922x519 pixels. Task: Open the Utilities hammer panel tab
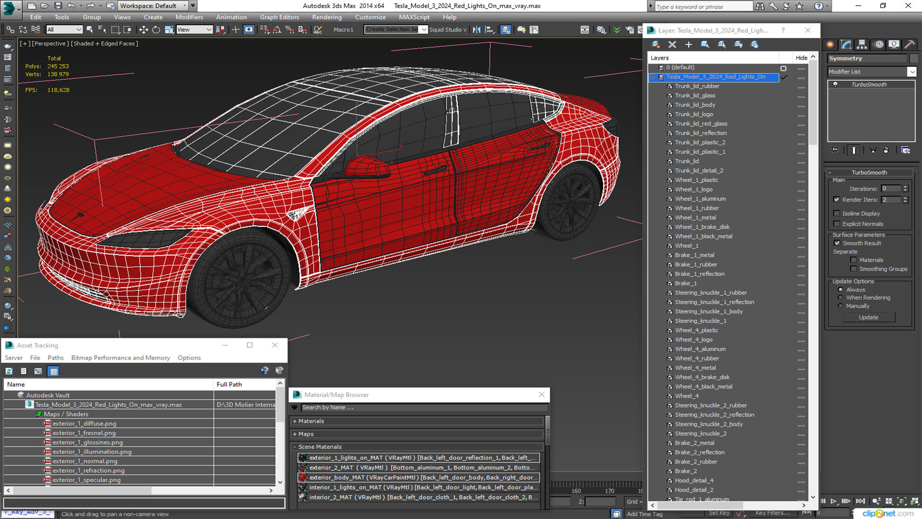tap(910, 44)
